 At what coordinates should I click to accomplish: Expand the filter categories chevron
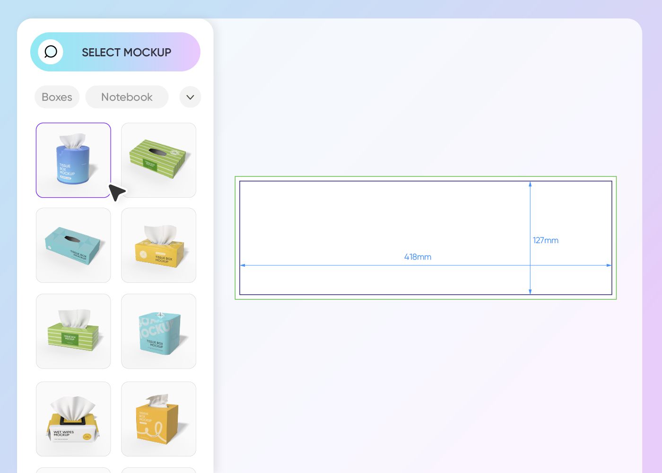(x=190, y=97)
